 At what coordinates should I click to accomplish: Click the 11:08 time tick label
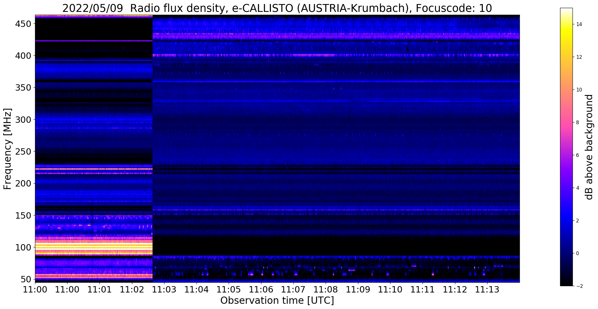pos(326,289)
